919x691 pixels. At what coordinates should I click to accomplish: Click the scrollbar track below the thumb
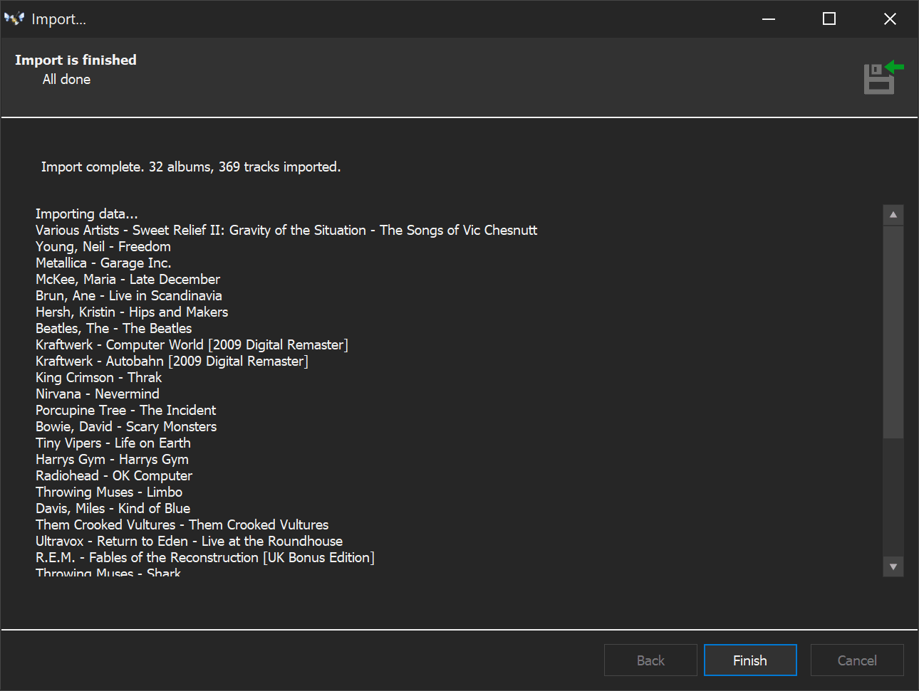893,498
